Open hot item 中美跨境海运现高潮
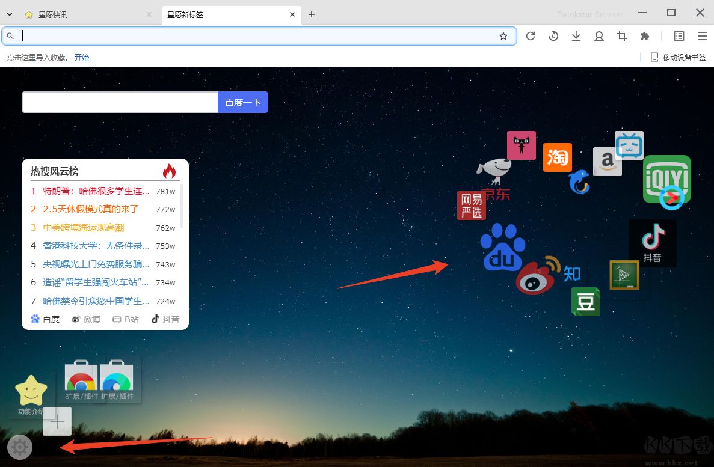The height and width of the screenshot is (467, 714). coord(84,228)
